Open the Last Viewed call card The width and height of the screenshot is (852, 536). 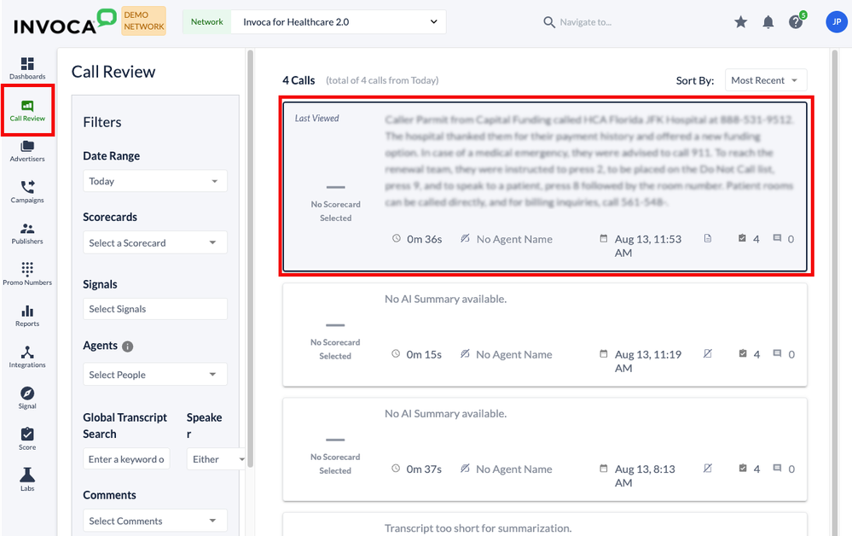pos(545,186)
